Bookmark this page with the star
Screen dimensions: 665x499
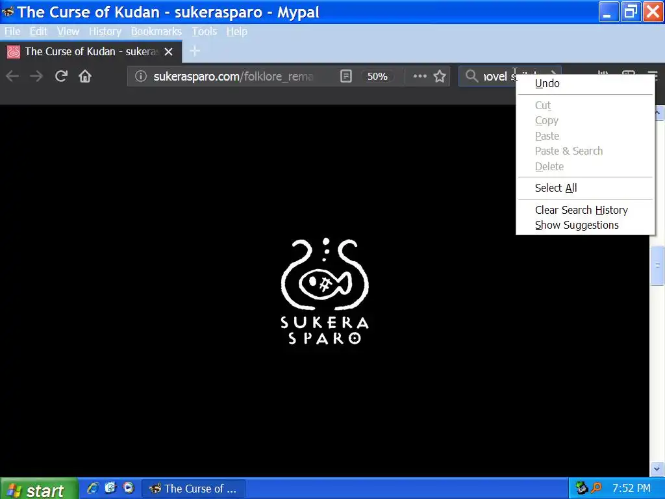point(440,77)
